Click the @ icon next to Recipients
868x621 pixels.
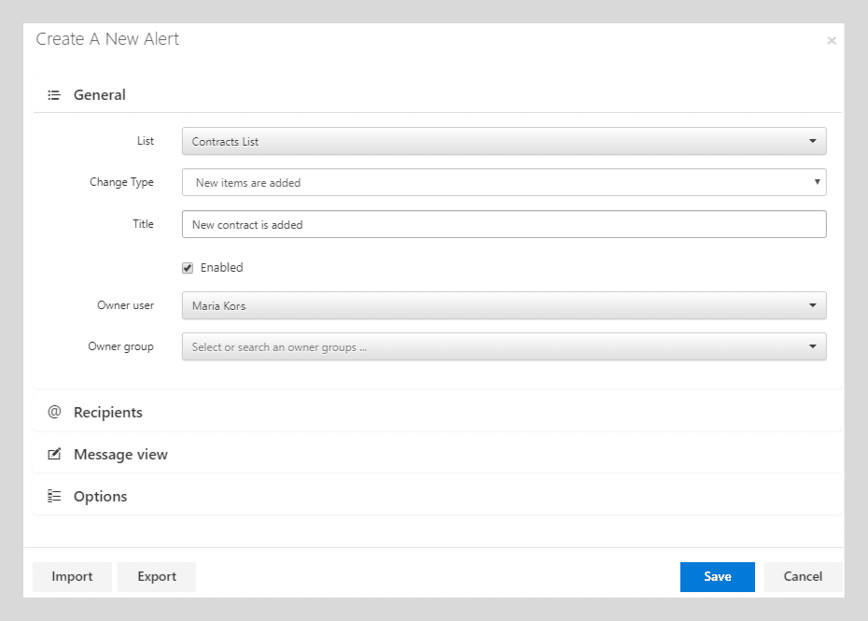[x=54, y=411]
